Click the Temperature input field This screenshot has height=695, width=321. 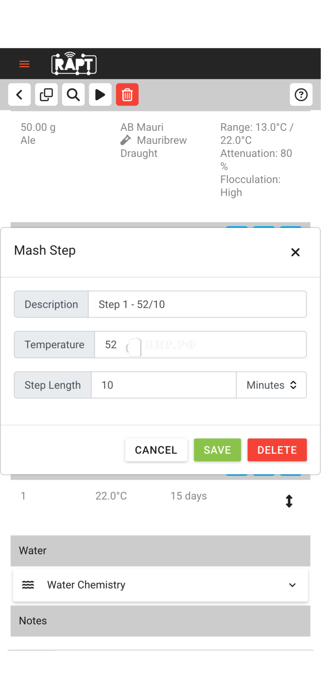200,345
